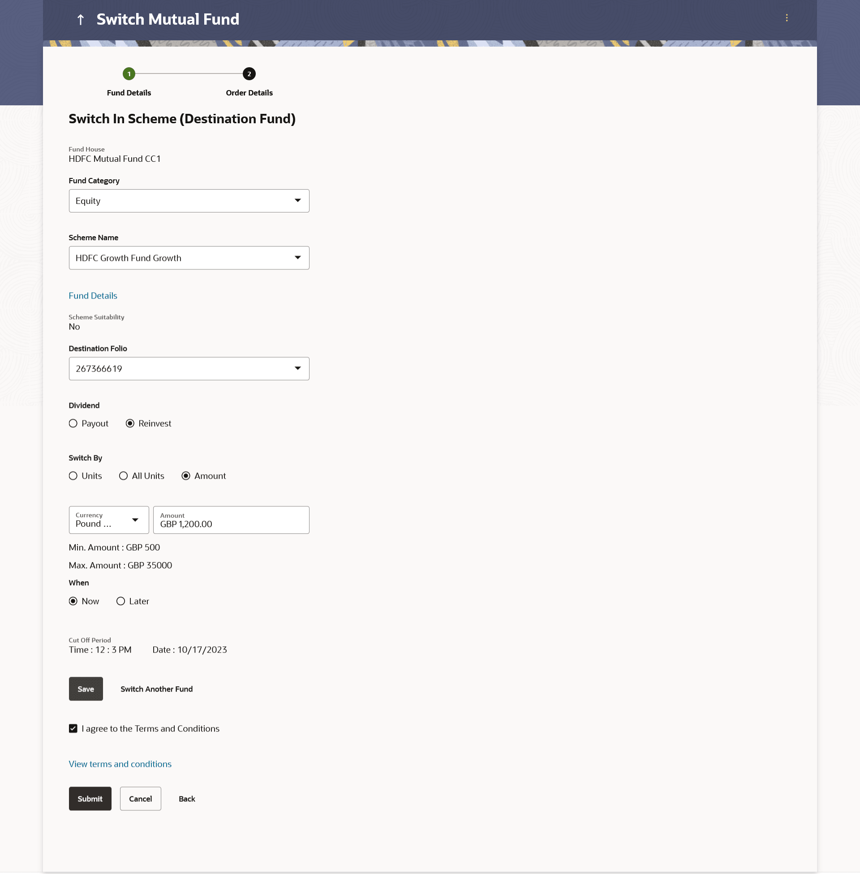The image size is (860, 874).
Task: Click the Amount input field
Action: point(231,524)
